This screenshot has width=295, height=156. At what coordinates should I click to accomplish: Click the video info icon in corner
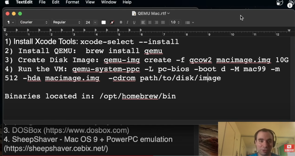pos(290,5)
